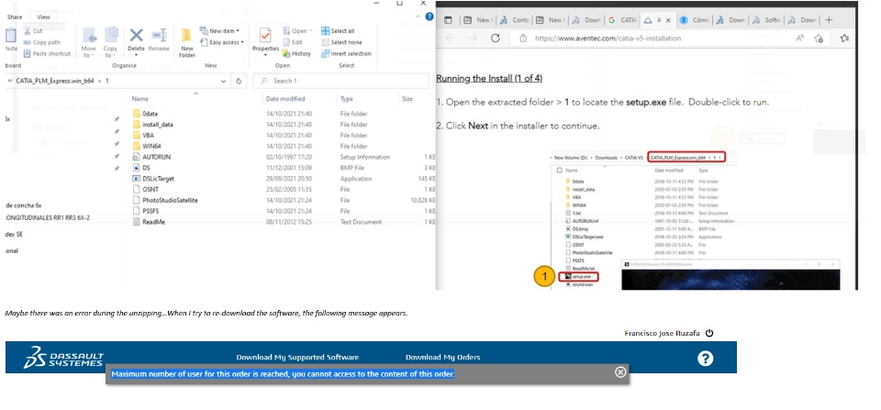The height and width of the screenshot is (410, 881).
Task: Click Invert selection in the ribbon
Action: 346,53
